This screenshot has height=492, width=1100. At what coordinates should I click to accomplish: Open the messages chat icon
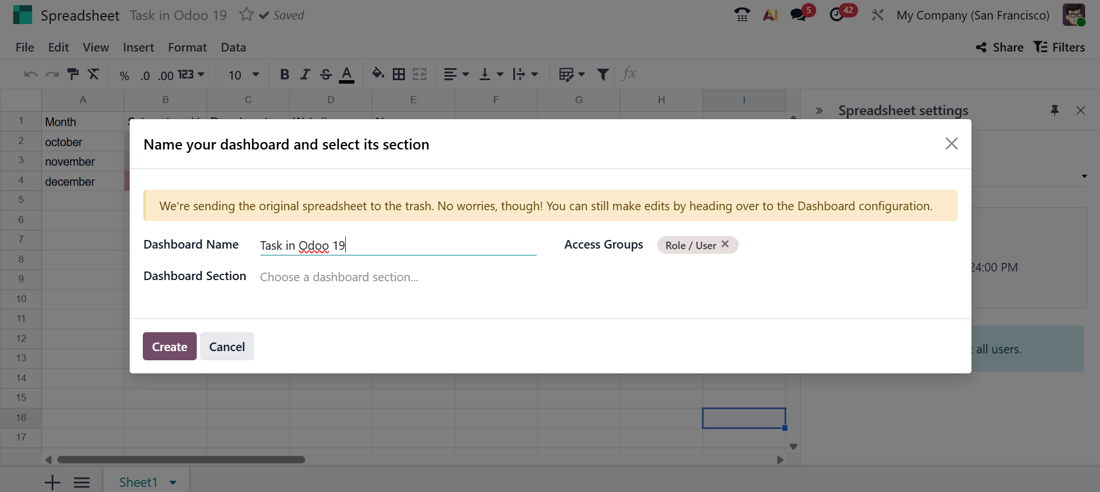tap(798, 15)
